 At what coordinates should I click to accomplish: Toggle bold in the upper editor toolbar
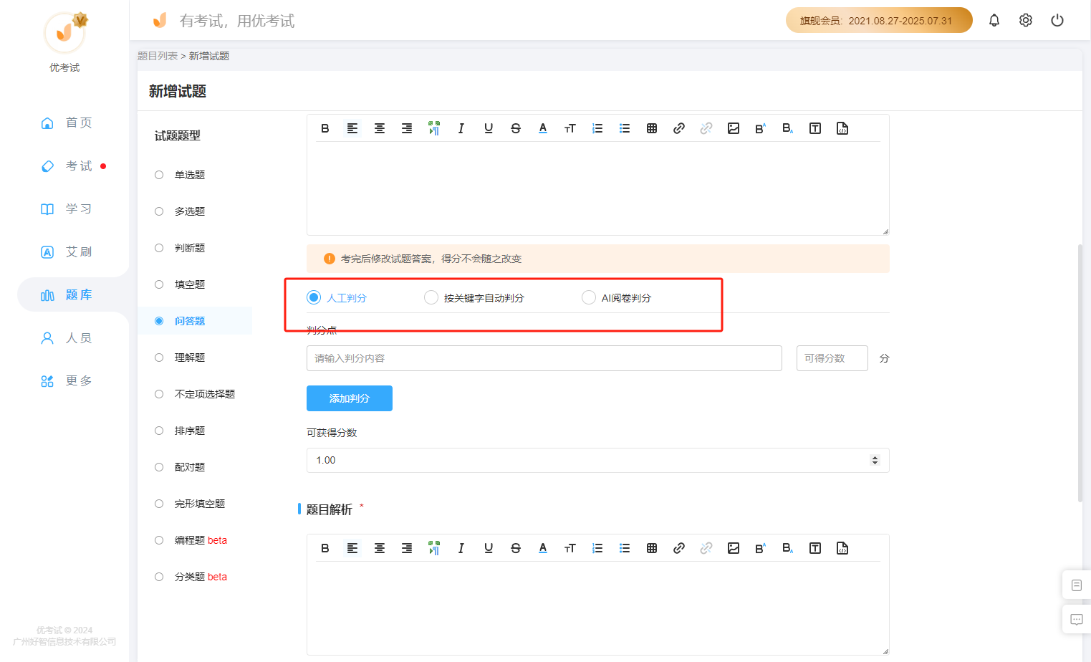pyautogui.click(x=325, y=128)
